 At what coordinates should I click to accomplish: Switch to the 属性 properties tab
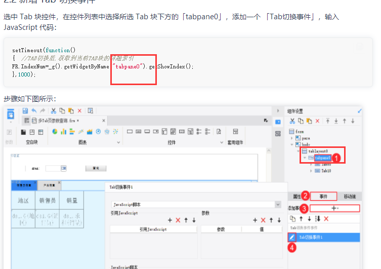click(x=297, y=196)
